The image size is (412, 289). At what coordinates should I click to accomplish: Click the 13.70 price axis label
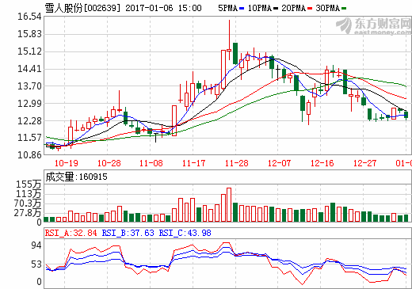tap(29, 86)
